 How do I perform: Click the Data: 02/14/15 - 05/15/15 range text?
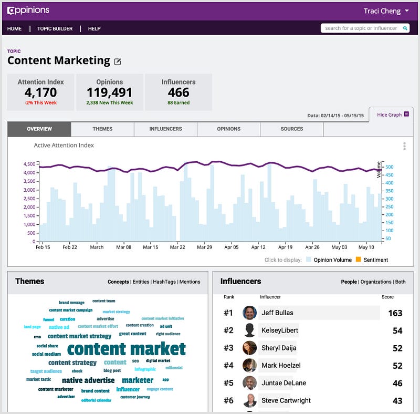point(335,116)
